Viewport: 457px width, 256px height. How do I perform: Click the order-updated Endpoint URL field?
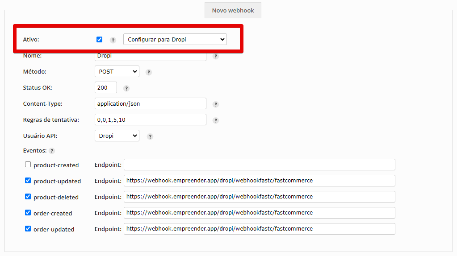click(x=260, y=229)
